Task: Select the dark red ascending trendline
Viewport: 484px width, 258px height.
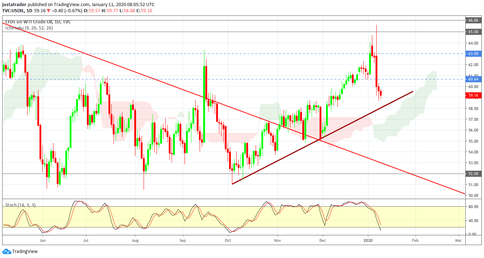Action: pyautogui.click(x=323, y=138)
